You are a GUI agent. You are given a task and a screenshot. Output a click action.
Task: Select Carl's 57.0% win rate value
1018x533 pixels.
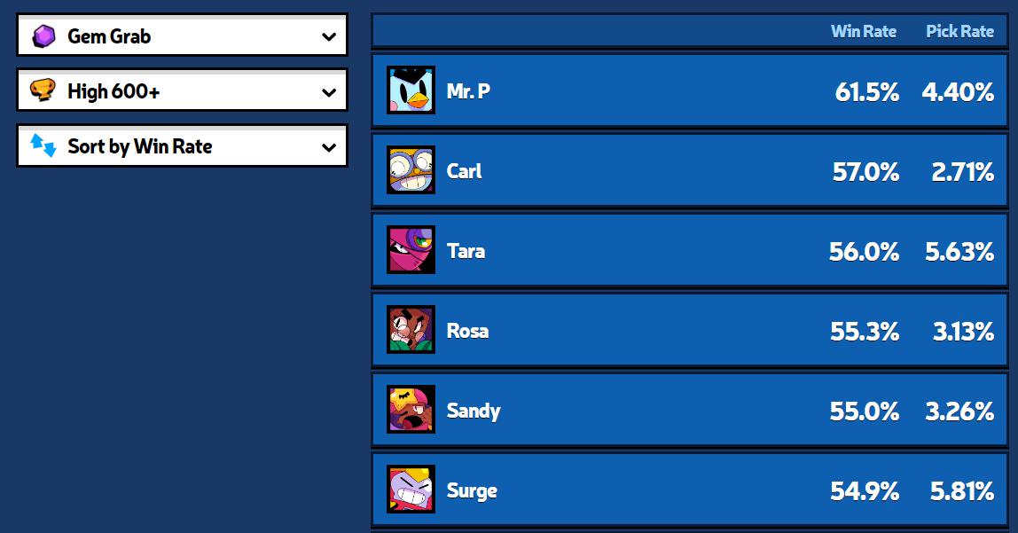865,172
